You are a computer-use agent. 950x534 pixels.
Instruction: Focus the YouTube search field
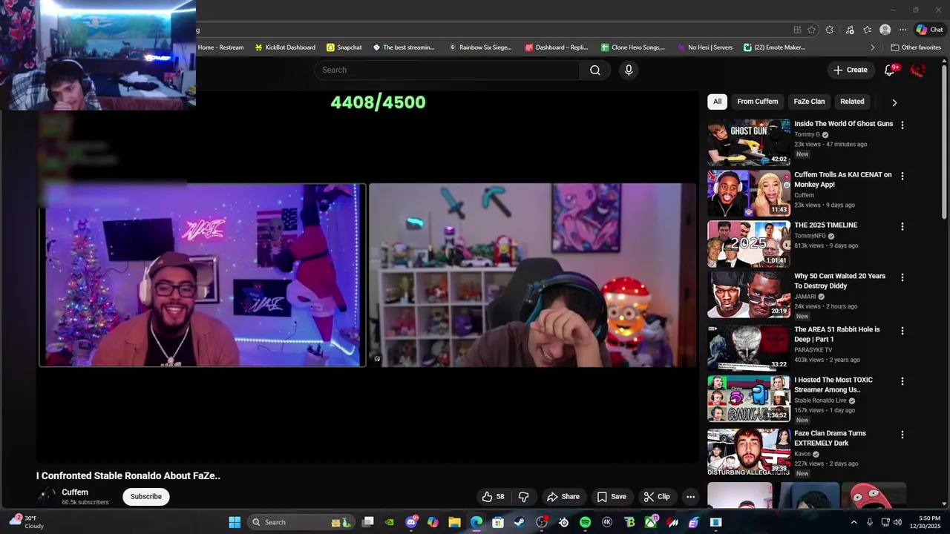point(448,70)
